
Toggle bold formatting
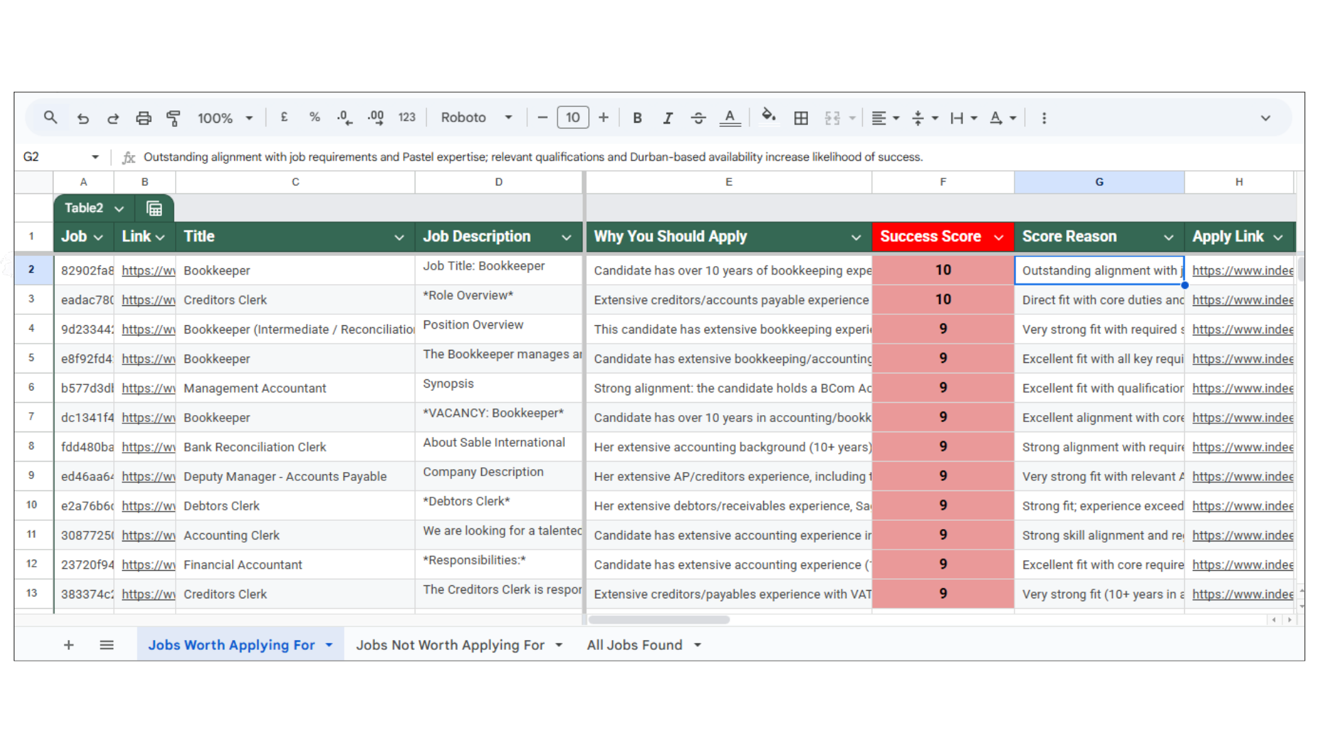click(x=637, y=118)
